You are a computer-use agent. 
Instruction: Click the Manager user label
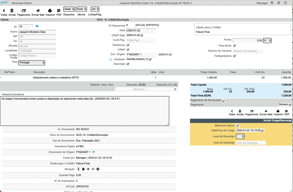(262, 3)
